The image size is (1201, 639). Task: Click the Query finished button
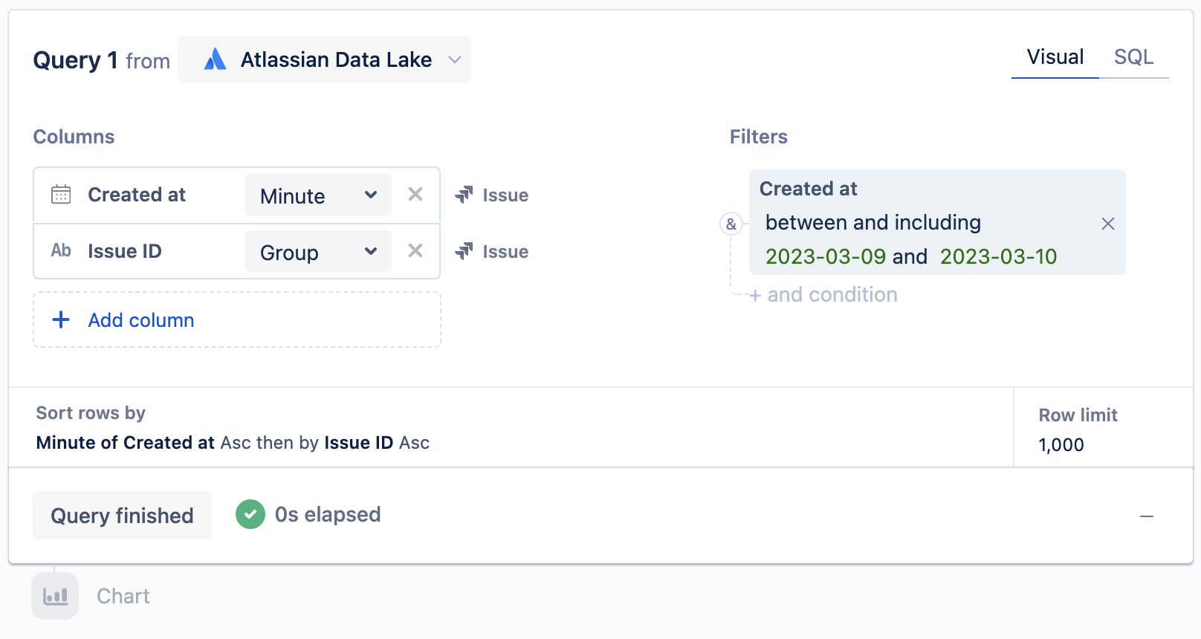click(122, 516)
